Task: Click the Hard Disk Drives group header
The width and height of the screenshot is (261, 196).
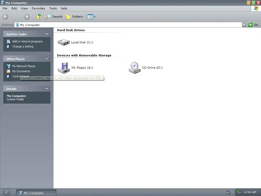Action: [x=71, y=30]
